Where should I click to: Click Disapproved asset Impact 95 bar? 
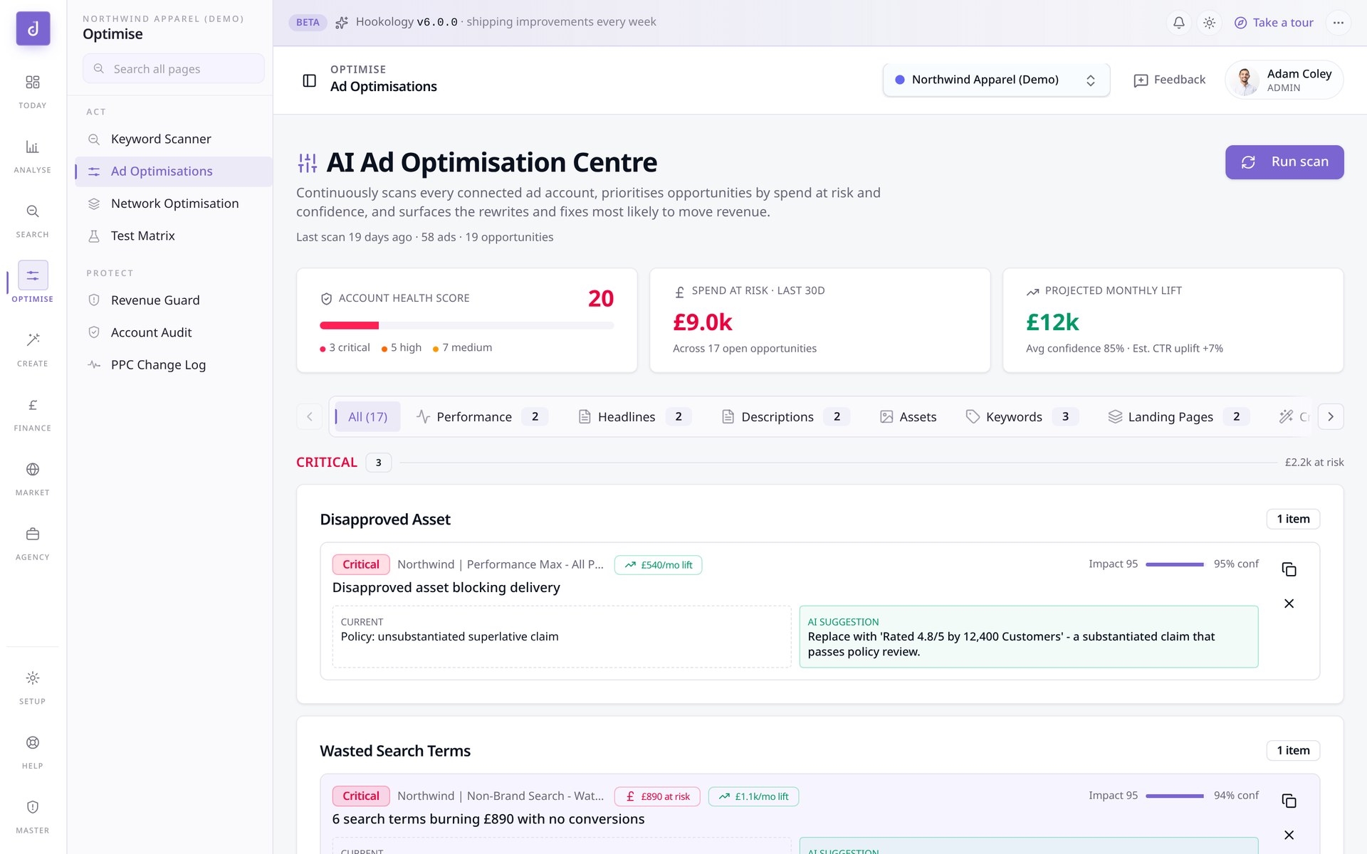click(x=1175, y=564)
